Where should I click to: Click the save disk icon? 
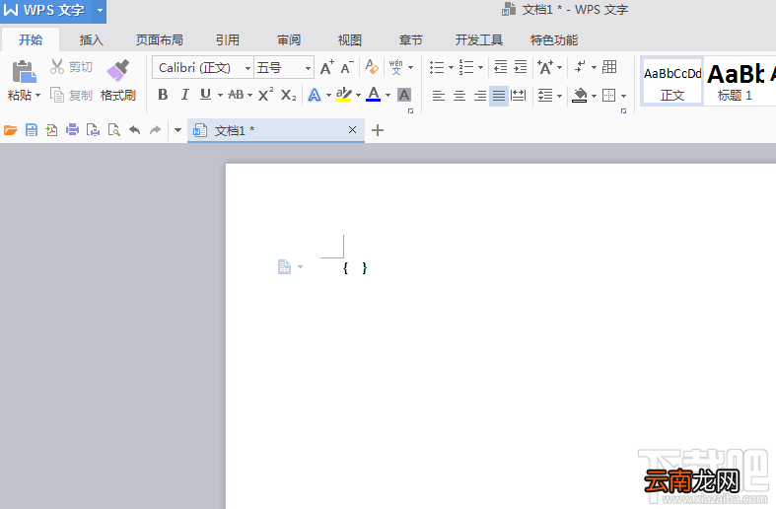32,130
